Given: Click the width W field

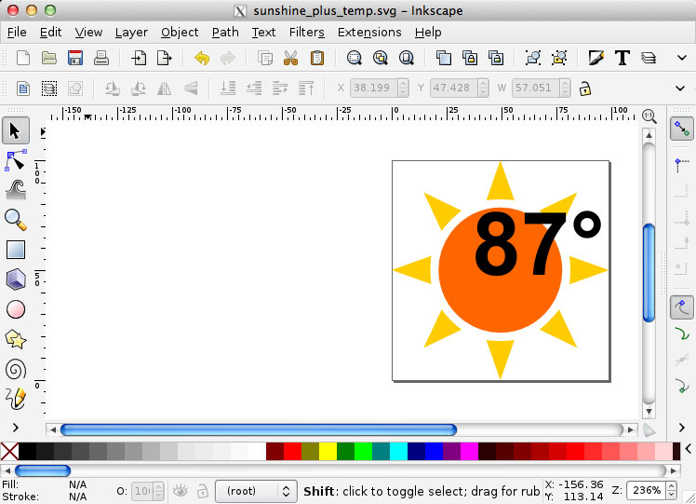Looking at the screenshot, I should [535, 88].
